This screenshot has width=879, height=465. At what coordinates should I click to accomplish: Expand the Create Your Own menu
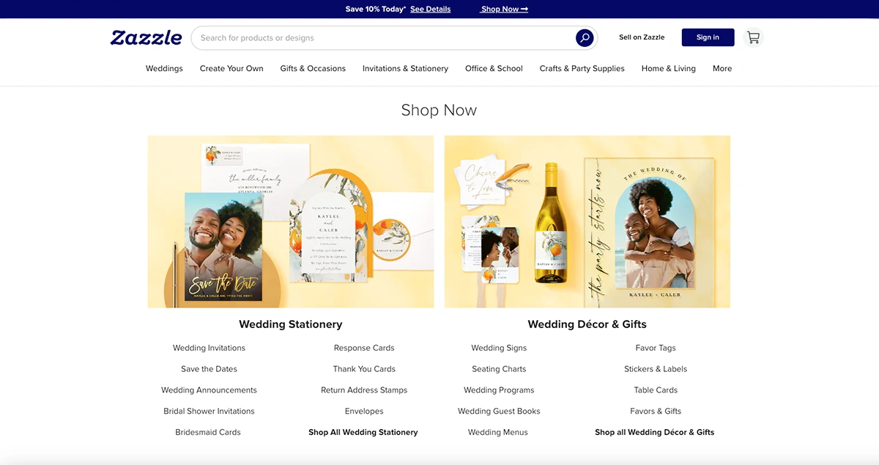pyautogui.click(x=231, y=68)
